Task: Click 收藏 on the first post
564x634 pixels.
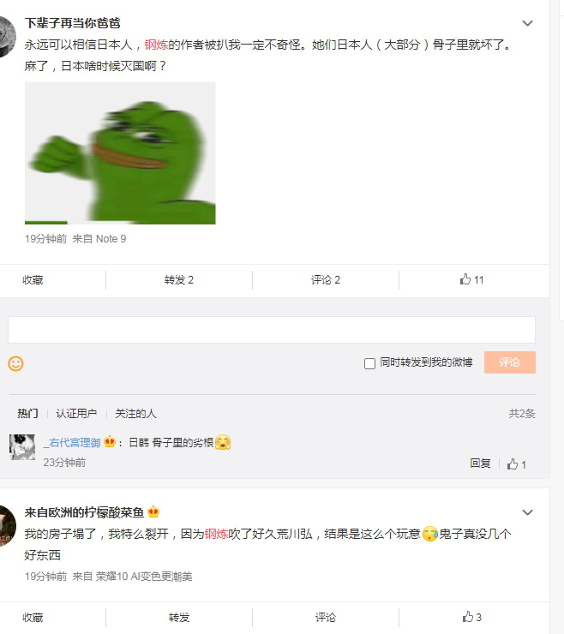Action: click(33, 280)
